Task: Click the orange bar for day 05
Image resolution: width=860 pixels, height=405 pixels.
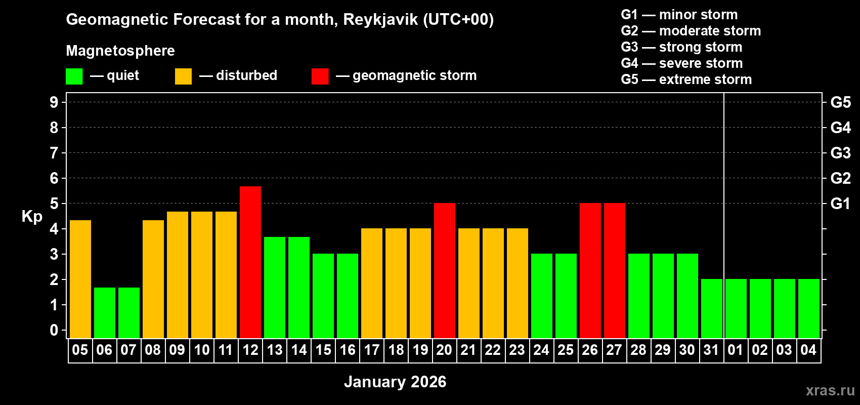Action: coord(80,279)
